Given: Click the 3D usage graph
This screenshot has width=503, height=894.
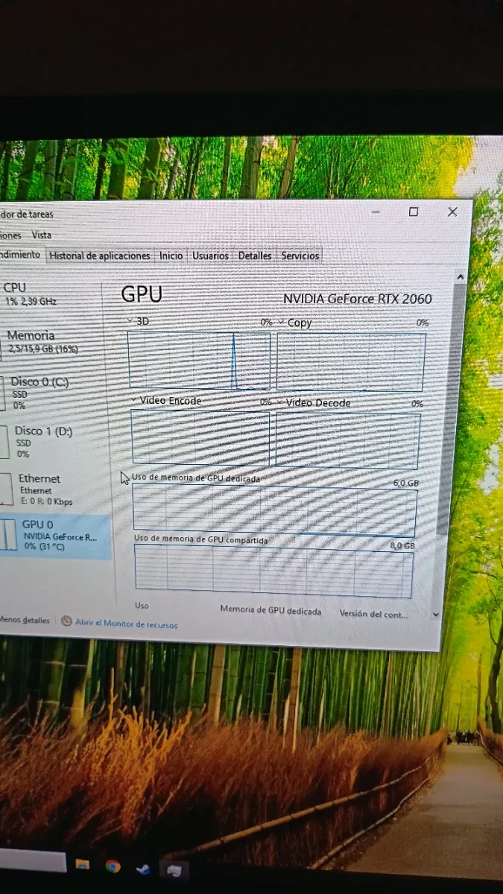Looking at the screenshot, I should pos(199,361).
